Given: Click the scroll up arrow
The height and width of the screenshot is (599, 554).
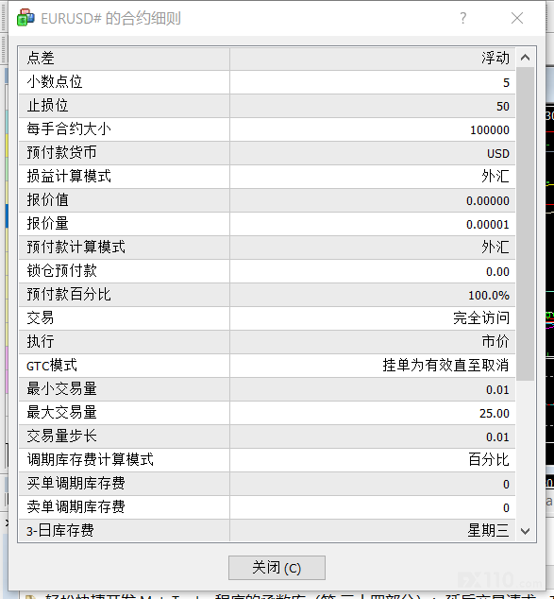Looking at the screenshot, I should [526, 58].
